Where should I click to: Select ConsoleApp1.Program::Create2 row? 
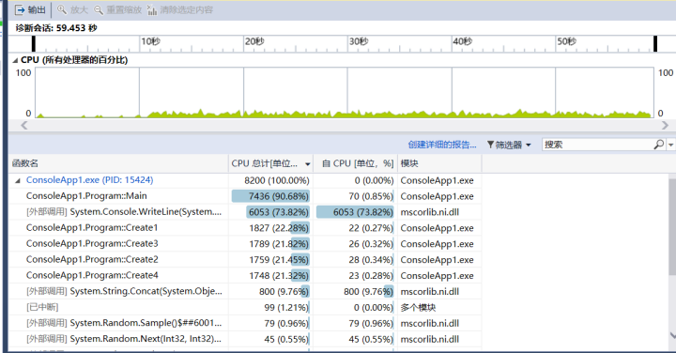click(245, 259)
